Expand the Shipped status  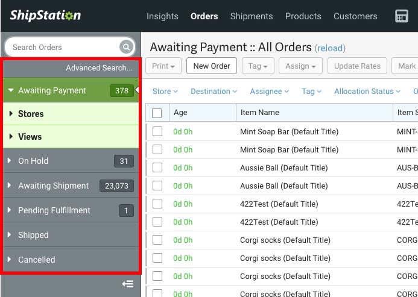point(9,234)
